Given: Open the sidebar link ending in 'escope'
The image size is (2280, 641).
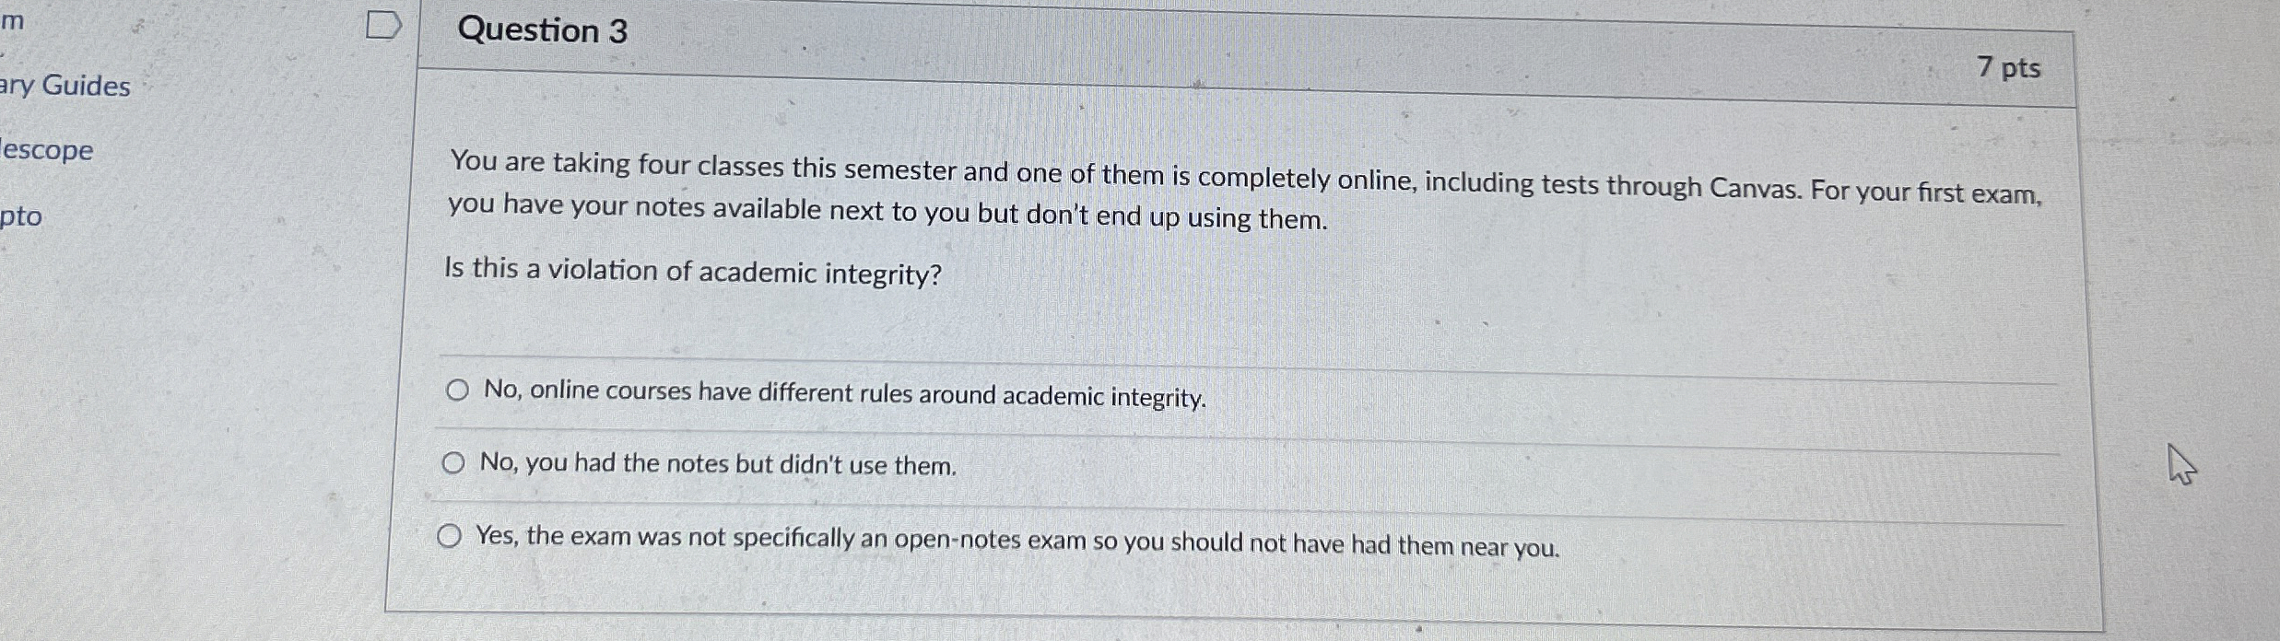Looking at the screenshot, I should 45,150.
